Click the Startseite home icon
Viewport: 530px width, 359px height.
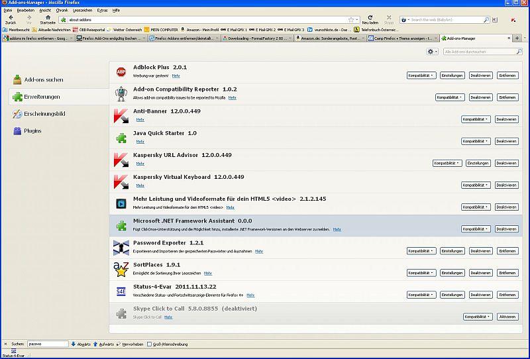pos(48,18)
